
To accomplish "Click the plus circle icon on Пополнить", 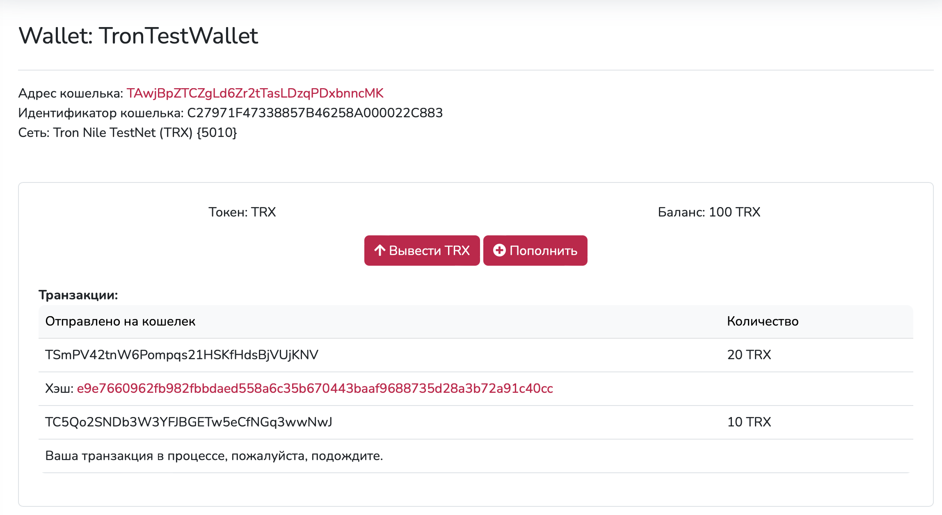I will tap(499, 250).
